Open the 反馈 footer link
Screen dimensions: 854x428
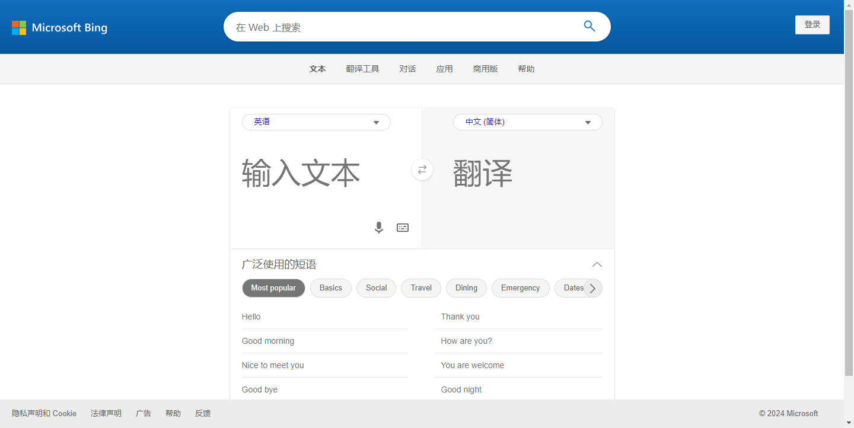pyautogui.click(x=203, y=414)
